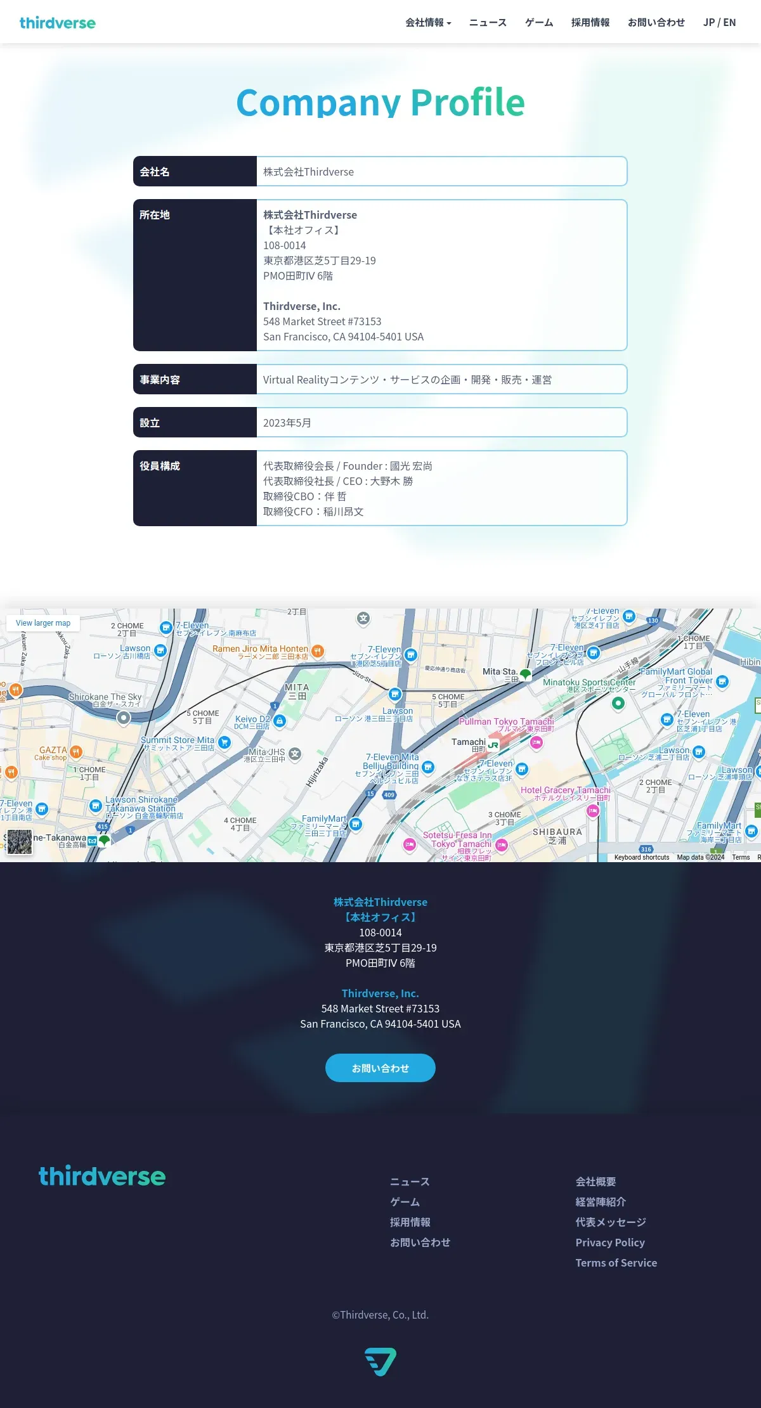
Task: Select the Summit Store Mita shopping pin
Action: pyautogui.click(x=224, y=742)
